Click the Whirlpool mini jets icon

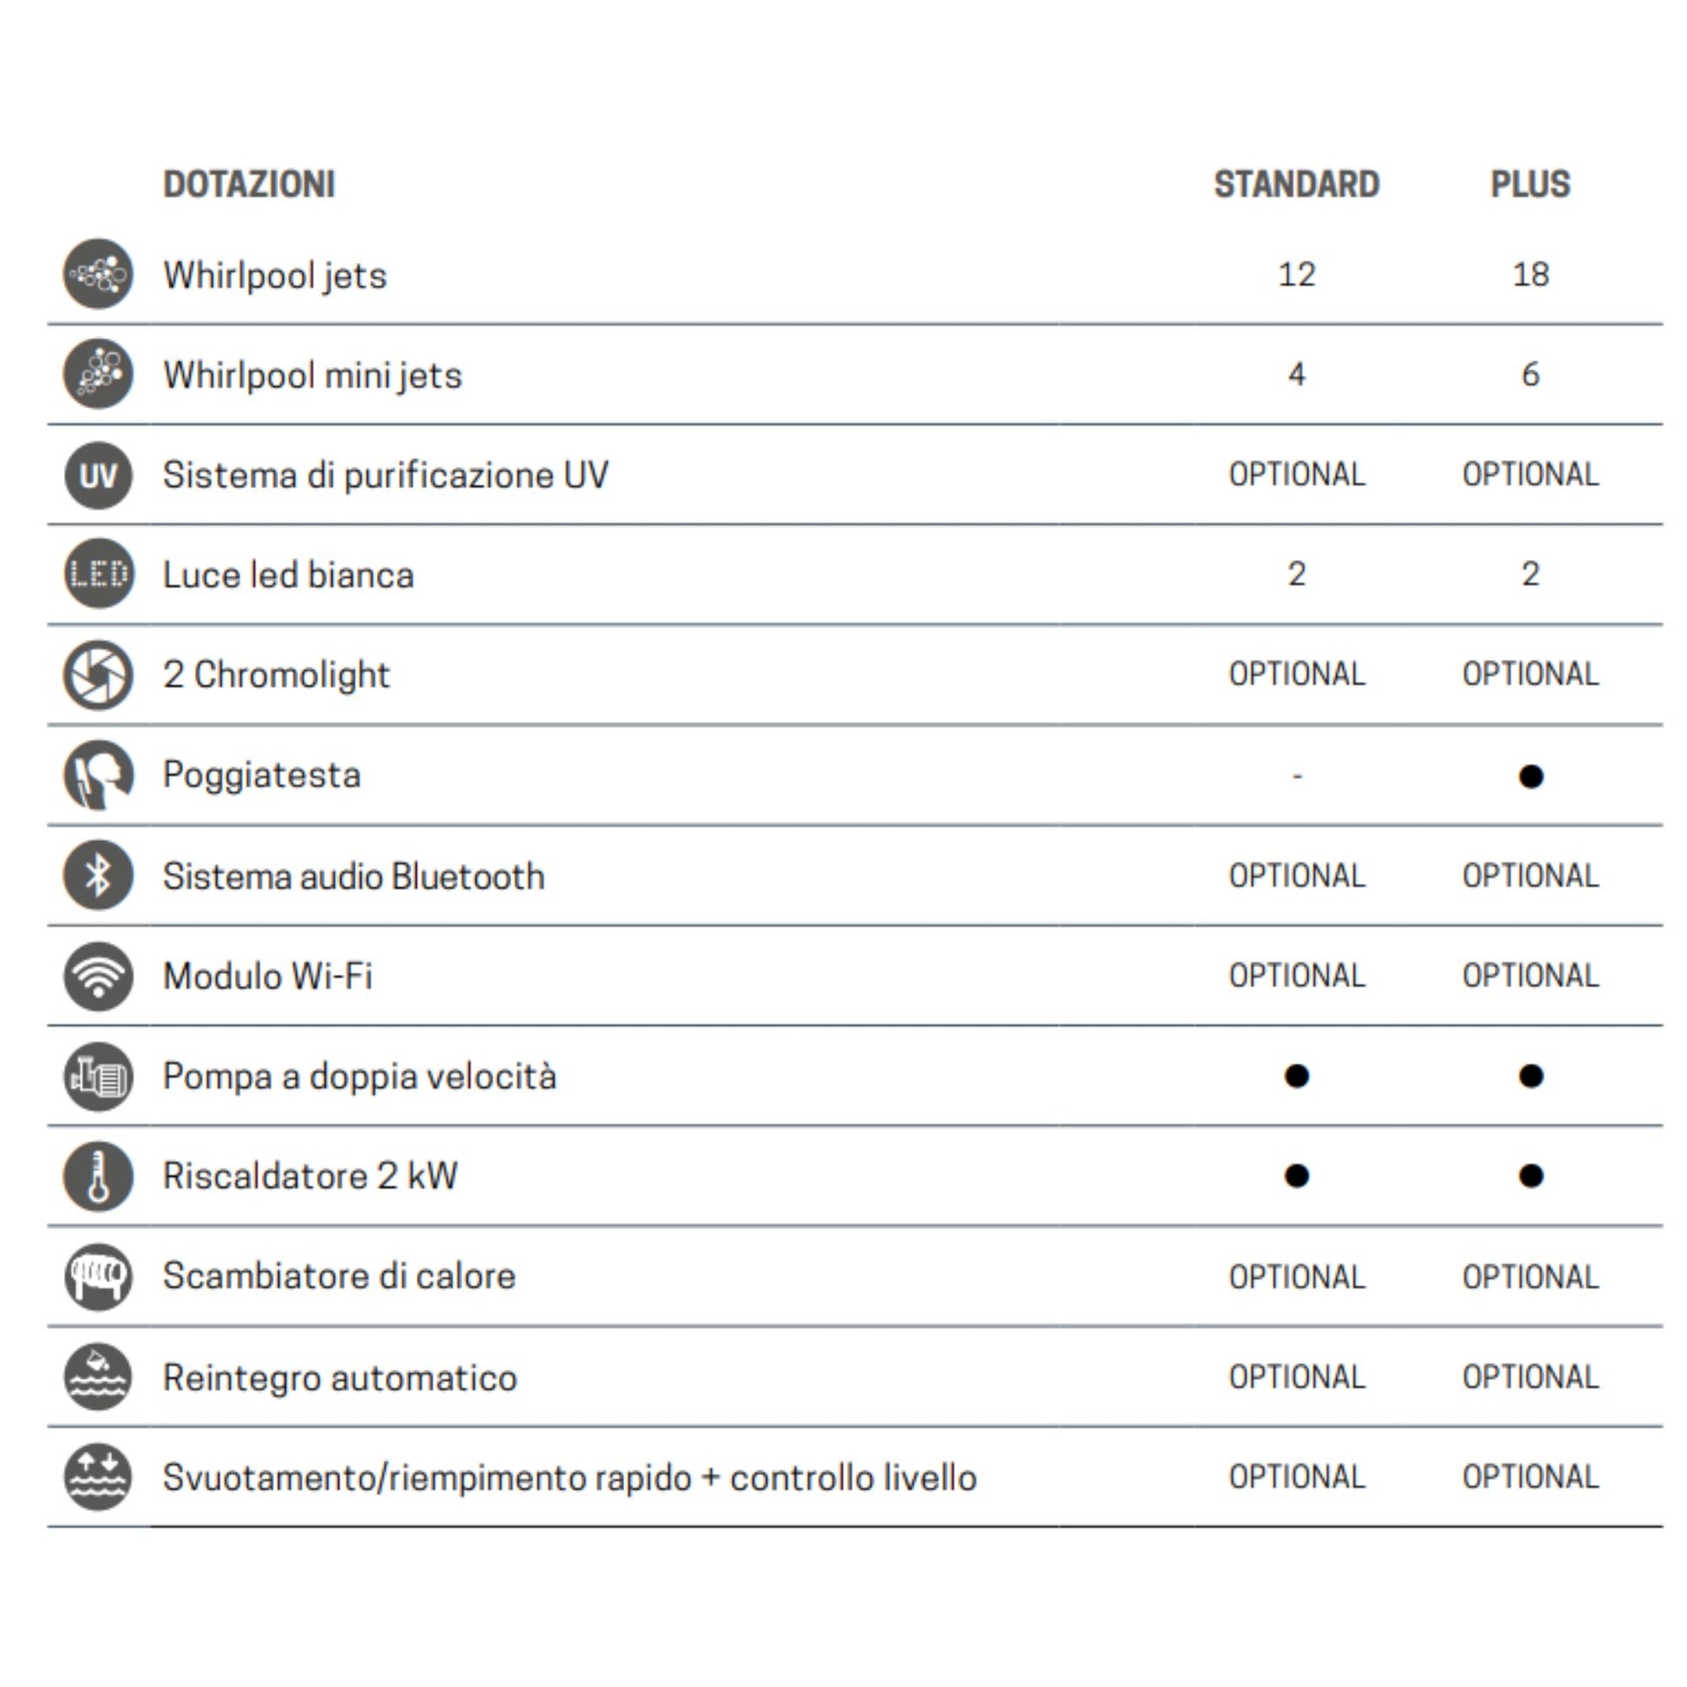[x=99, y=375]
